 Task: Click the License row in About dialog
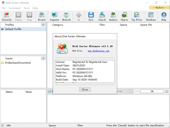(x=85, y=62)
